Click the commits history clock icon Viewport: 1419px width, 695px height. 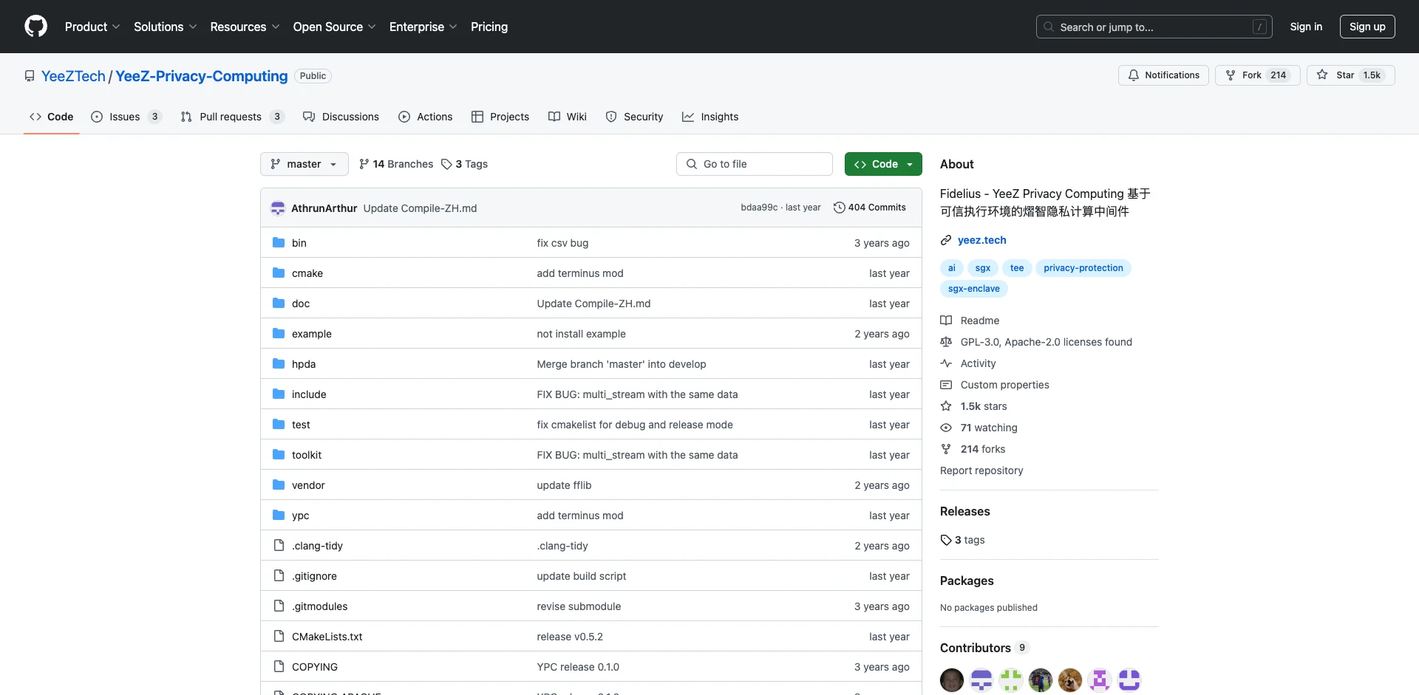pyautogui.click(x=839, y=208)
